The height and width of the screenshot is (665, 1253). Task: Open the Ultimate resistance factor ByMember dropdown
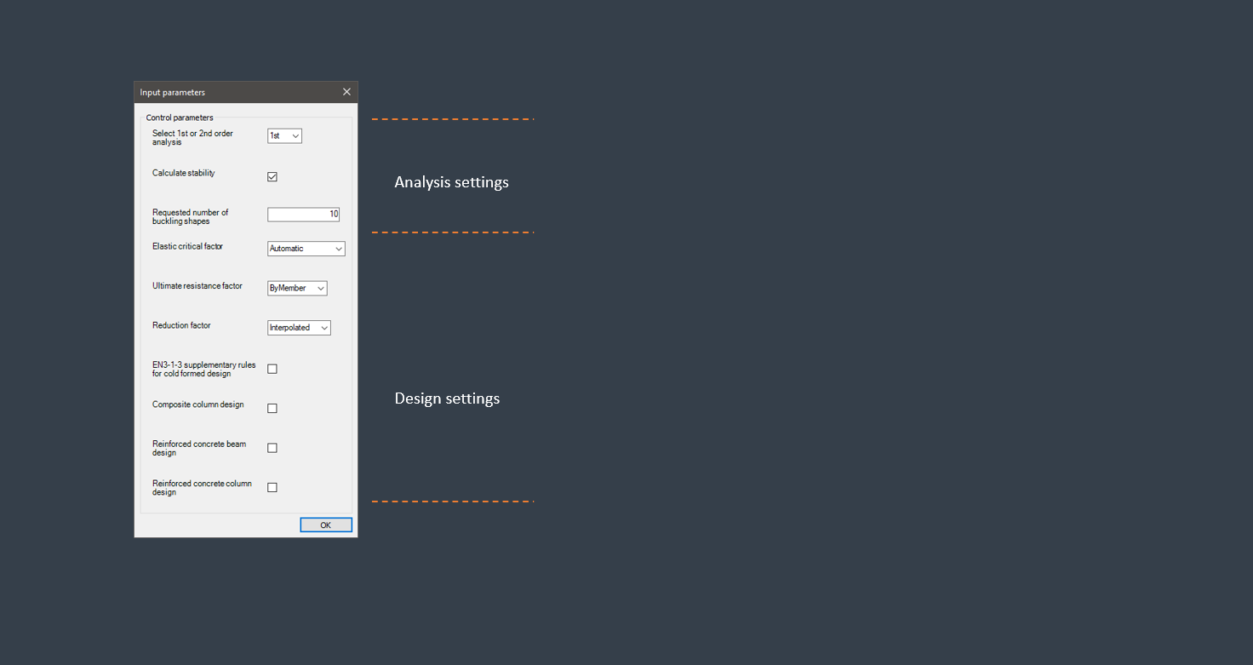297,289
